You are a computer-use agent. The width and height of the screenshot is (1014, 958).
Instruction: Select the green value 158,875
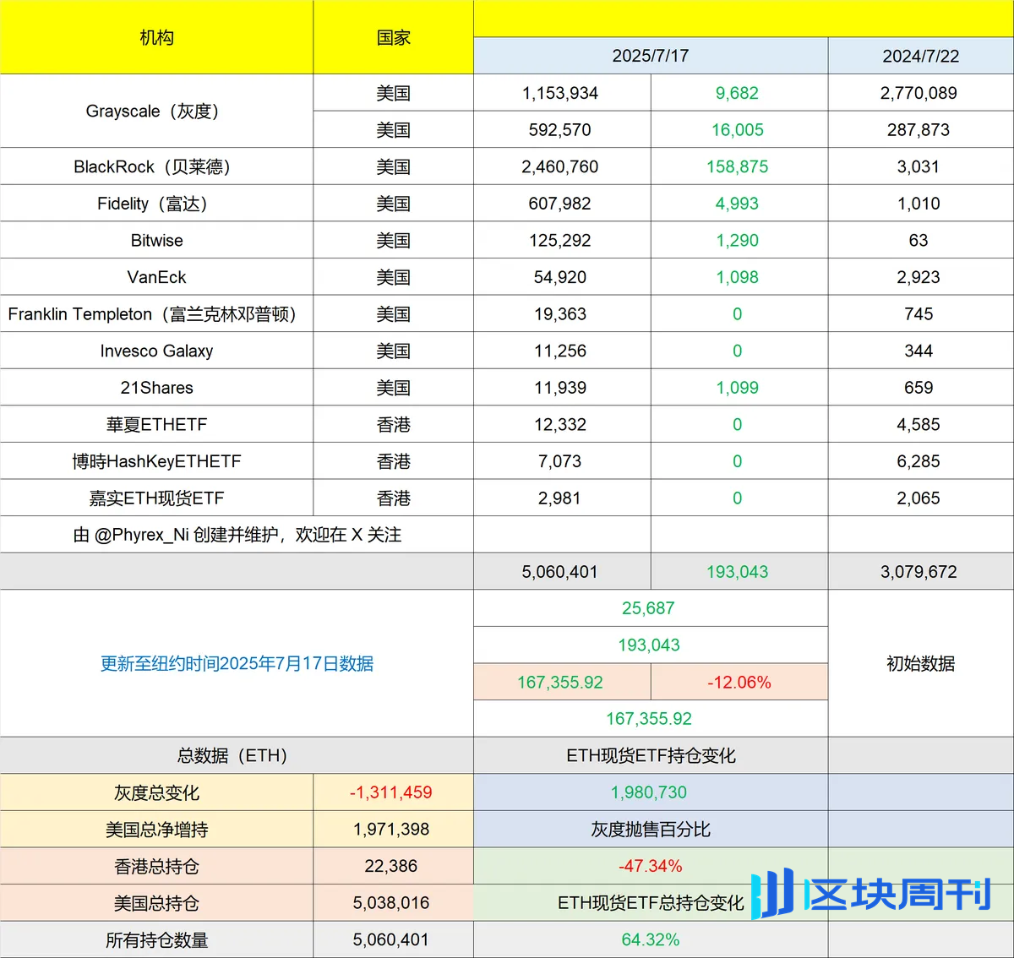click(x=738, y=166)
